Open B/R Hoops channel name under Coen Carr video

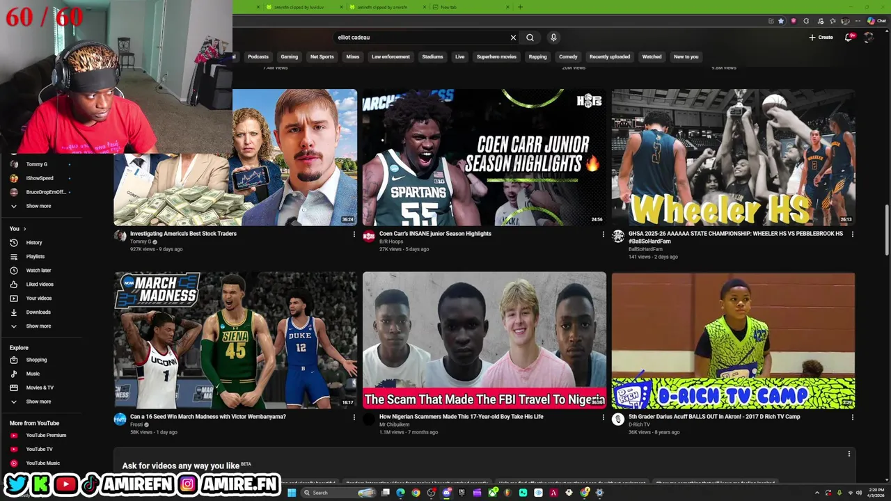(391, 241)
